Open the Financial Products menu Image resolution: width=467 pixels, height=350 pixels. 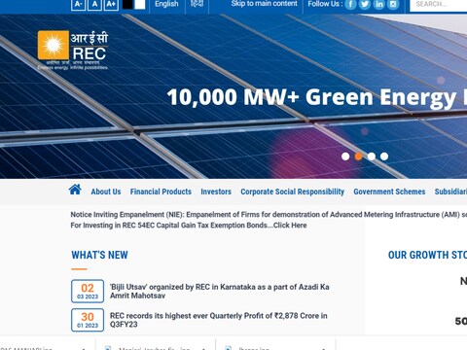[161, 192]
